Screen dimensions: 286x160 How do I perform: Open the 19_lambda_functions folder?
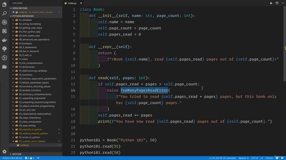tap(30, 90)
